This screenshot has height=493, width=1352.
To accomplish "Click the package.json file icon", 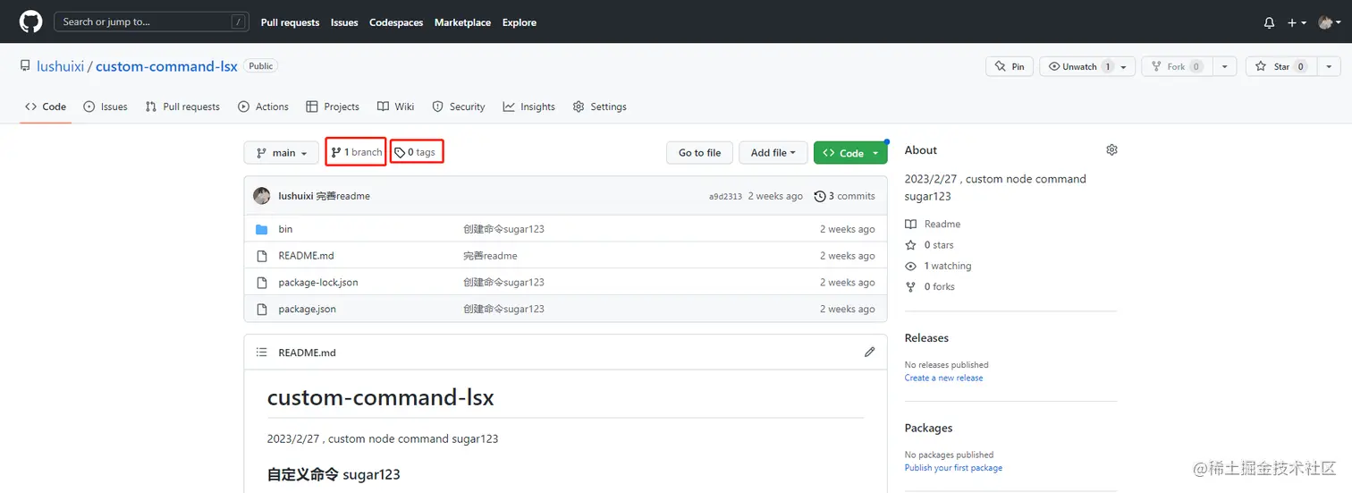I will click(262, 310).
